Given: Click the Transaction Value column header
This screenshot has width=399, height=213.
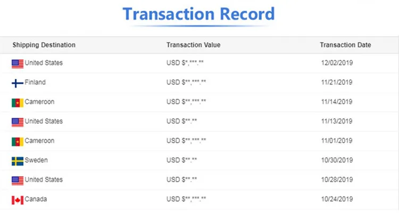Looking at the screenshot, I should [193, 45].
